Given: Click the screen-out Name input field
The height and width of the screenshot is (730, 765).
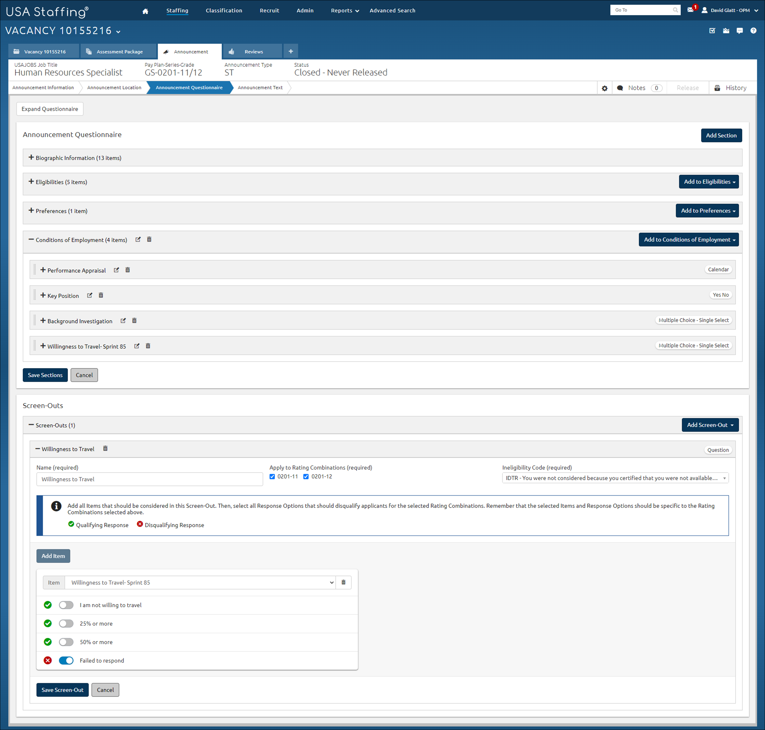Looking at the screenshot, I should pos(150,479).
